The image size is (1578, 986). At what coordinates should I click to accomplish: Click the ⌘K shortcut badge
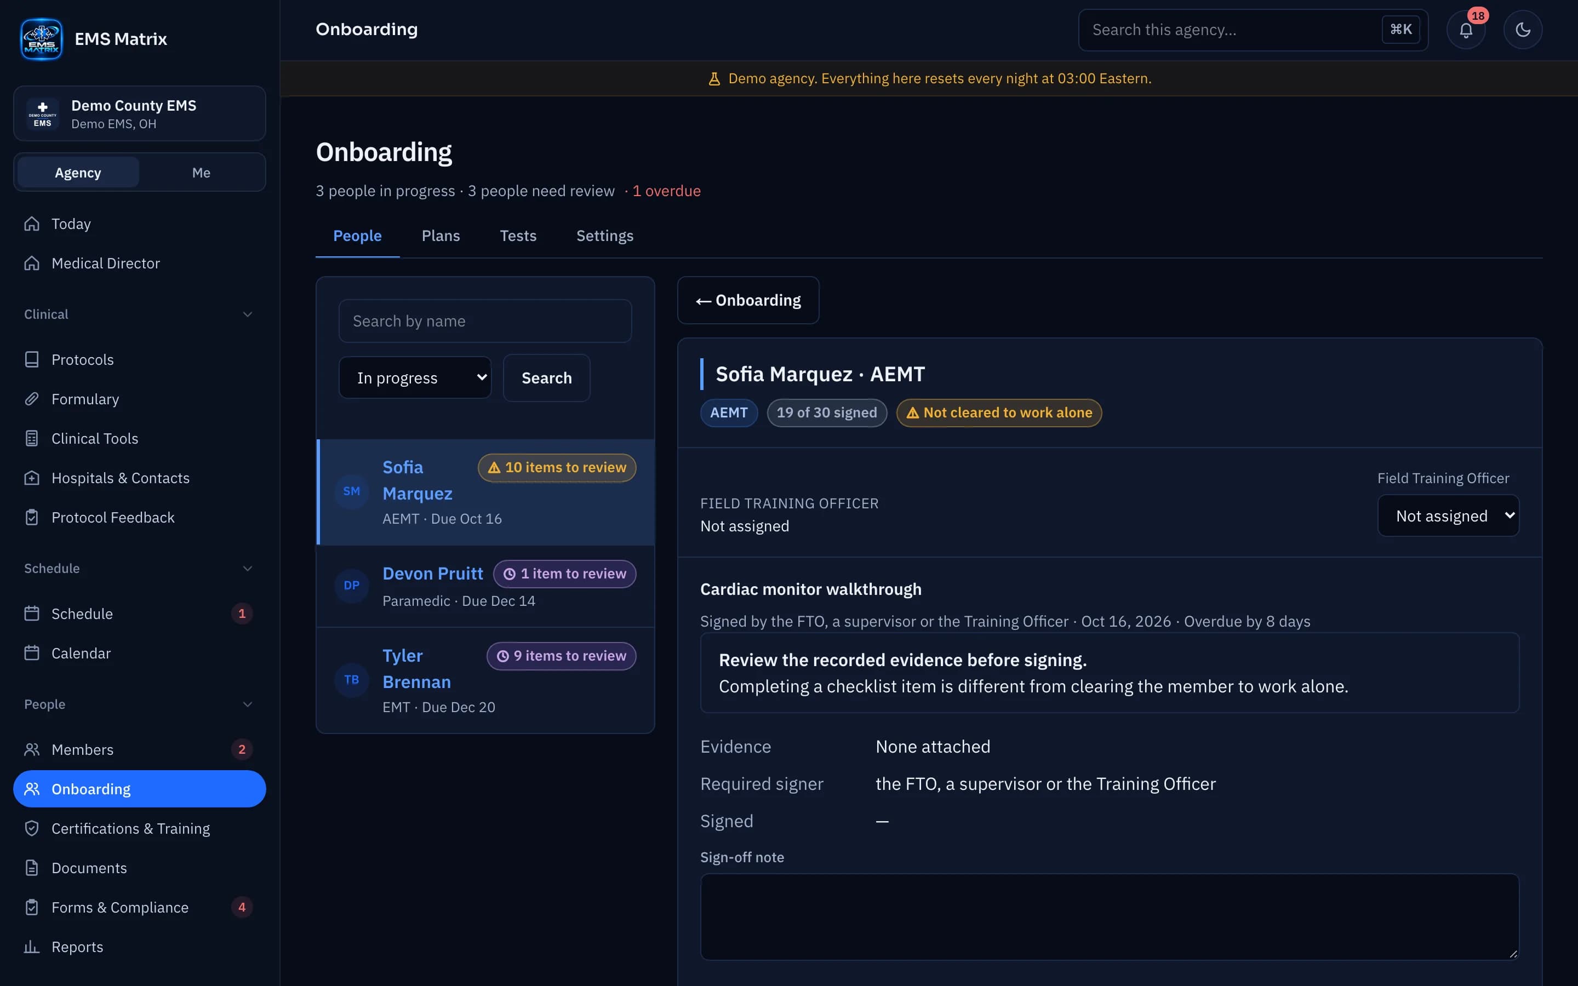click(1400, 30)
